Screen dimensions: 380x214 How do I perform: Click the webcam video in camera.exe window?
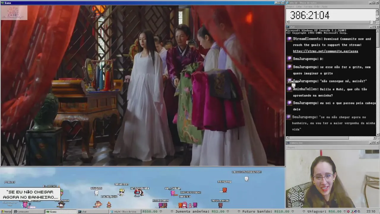pyautogui.click(x=332, y=179)
